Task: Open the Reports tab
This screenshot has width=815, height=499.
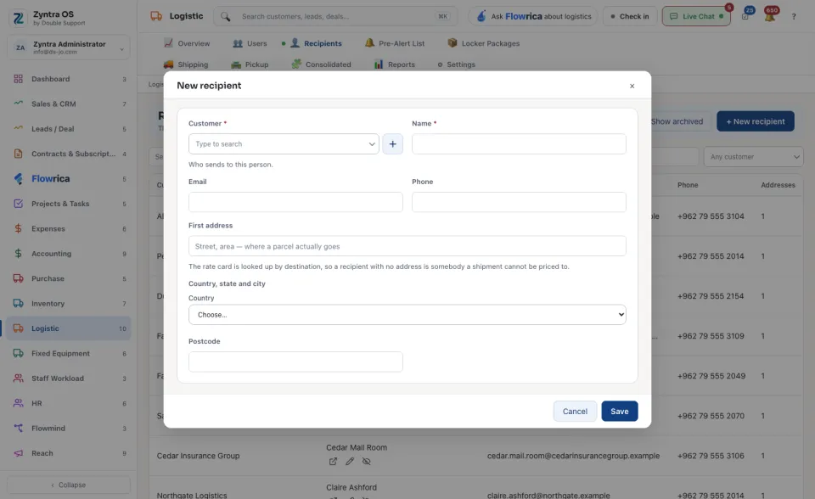Action: pyautogui.click(x=395, y=64)
